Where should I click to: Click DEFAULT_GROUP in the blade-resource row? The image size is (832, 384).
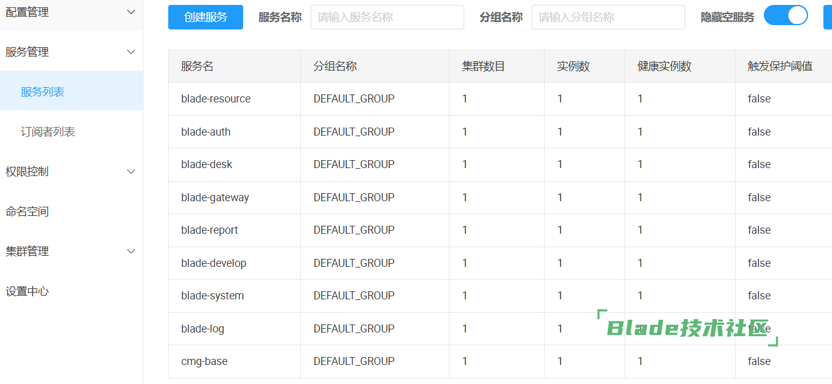[354, 99]
